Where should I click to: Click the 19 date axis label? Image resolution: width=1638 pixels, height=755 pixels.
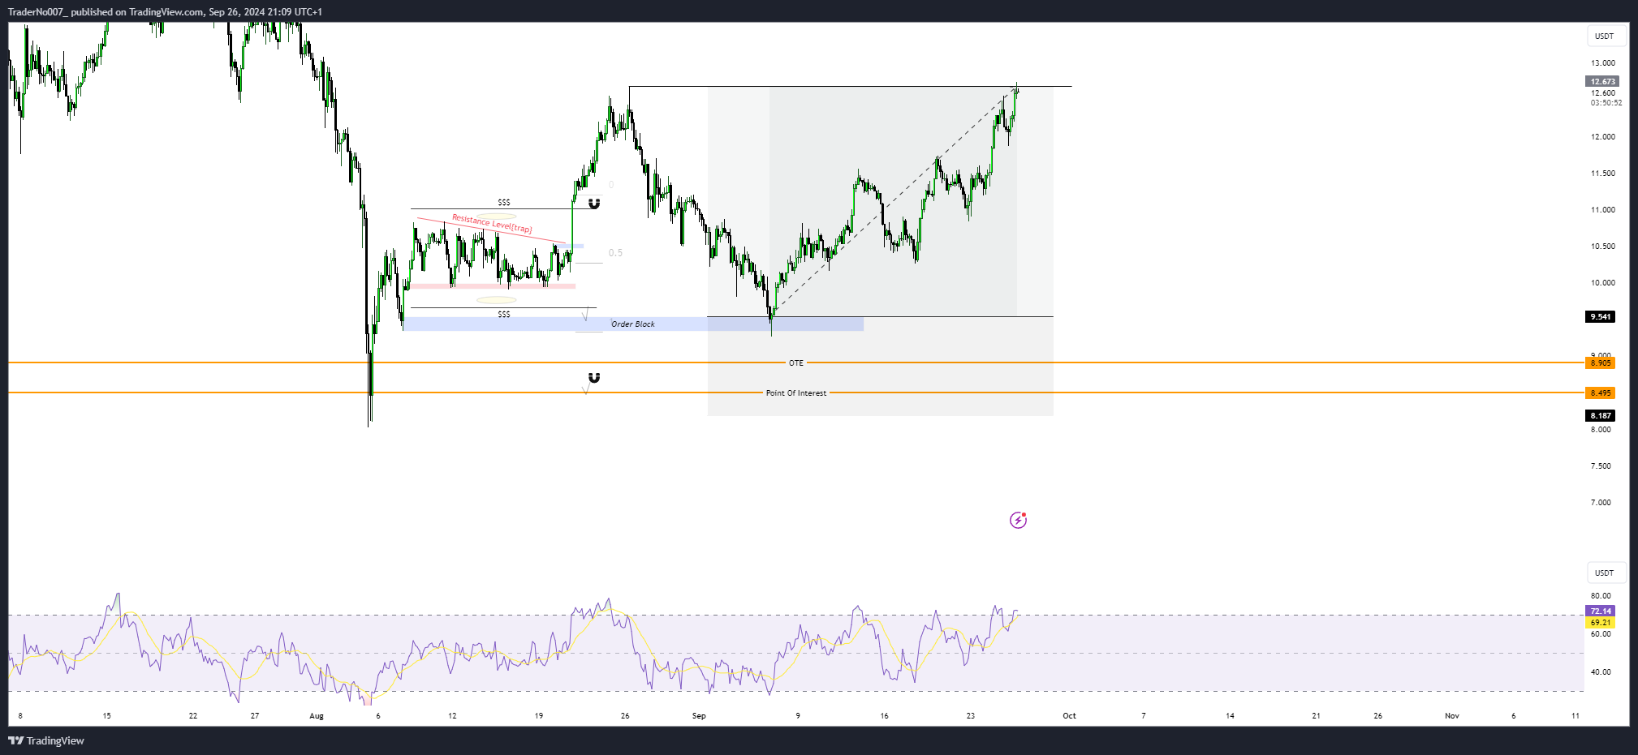click(539, 715)
